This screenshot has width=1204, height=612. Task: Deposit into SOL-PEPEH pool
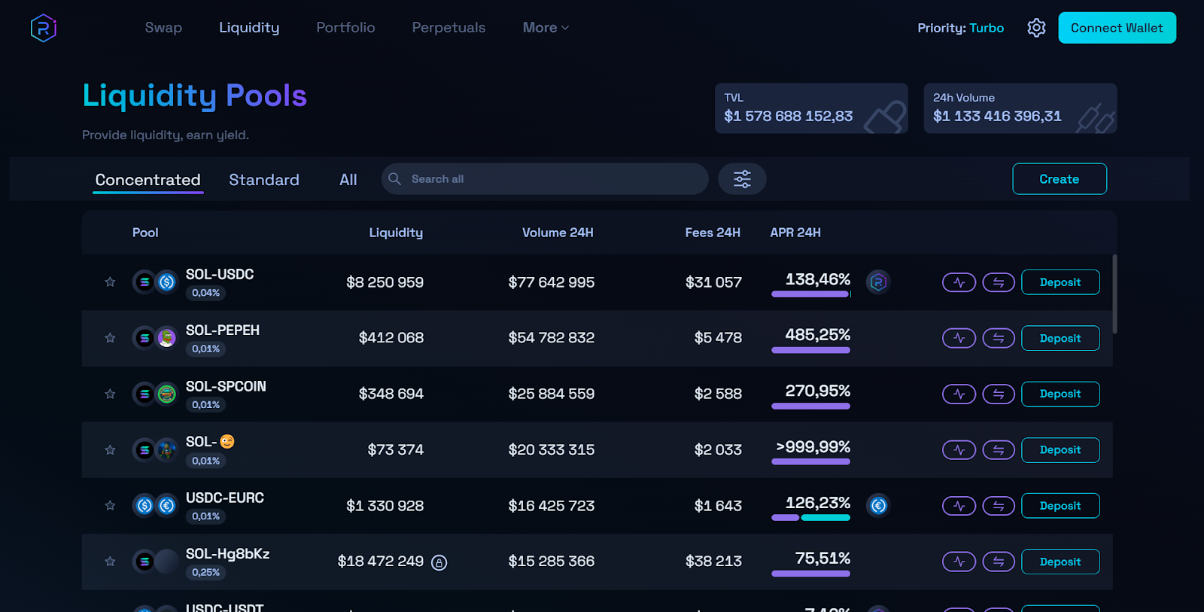click(x=1060, y=338)
